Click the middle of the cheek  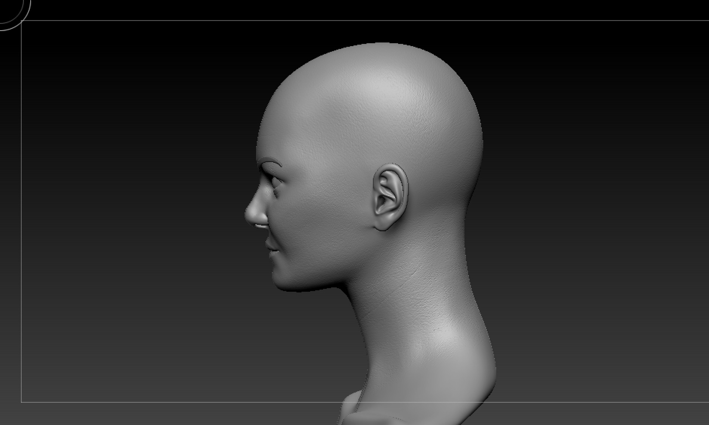point(310,221)
